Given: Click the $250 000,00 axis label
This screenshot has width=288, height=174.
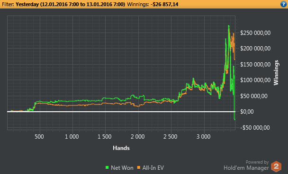Looking at the screenshot, I should pyautogui.click(x=255, y=33).
